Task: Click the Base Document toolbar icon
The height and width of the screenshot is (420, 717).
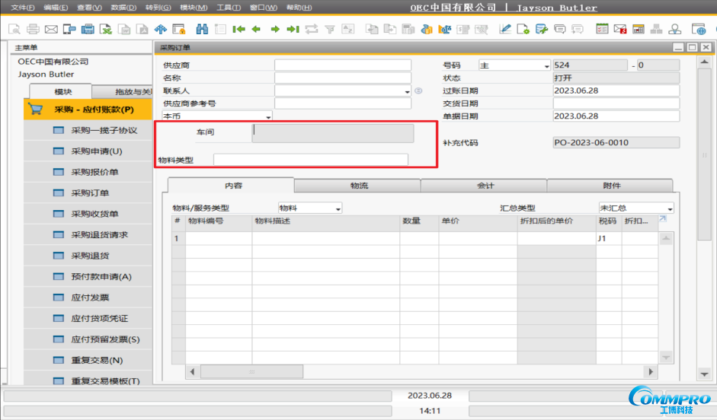Action: [x=373, y=29]
